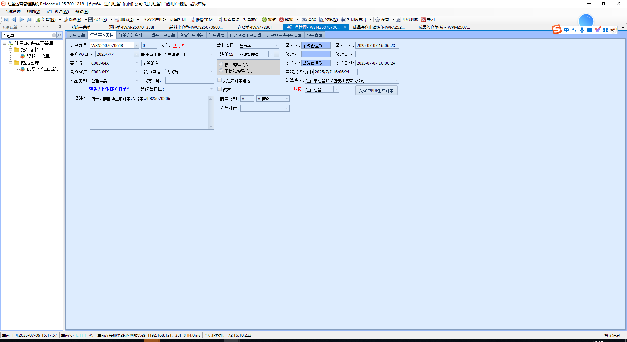
Task: Open the Sogou toolbox grid icon
Action: 605,30
